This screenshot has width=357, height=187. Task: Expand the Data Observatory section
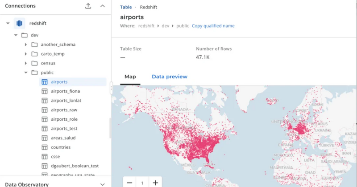click(103, 184)
